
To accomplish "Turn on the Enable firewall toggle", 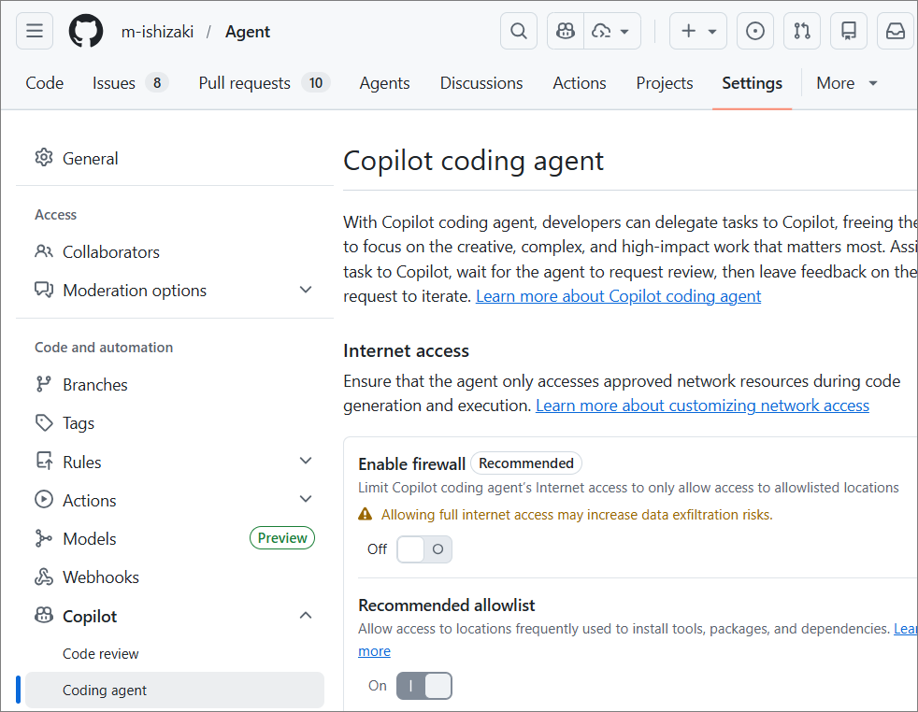I will (x=424, y=549).
